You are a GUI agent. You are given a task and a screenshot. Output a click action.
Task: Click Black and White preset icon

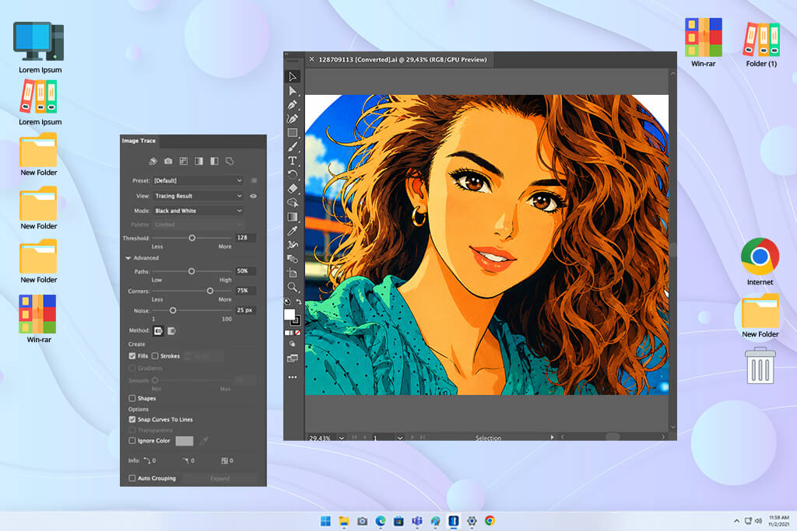pos(215,162)
